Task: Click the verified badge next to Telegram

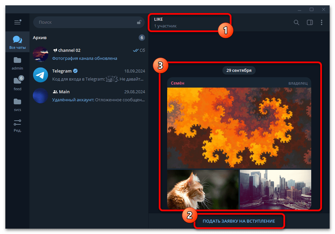Action: pyautogui.click(x=75, y=71)
